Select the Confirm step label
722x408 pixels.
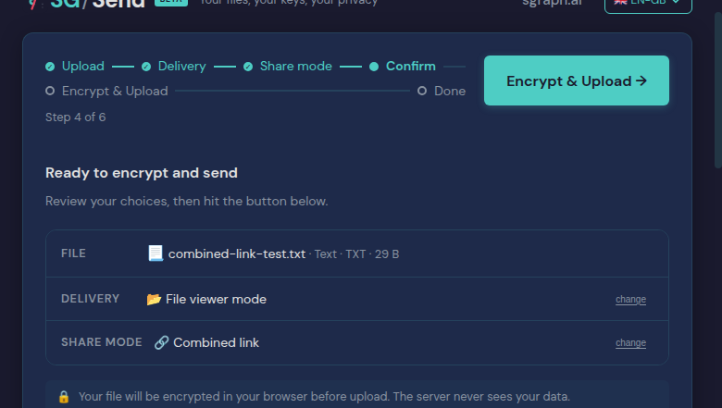[x=411, y=67]
